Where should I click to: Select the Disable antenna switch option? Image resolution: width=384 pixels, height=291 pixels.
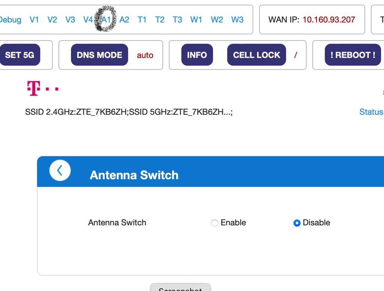click(x=297, y=223)
